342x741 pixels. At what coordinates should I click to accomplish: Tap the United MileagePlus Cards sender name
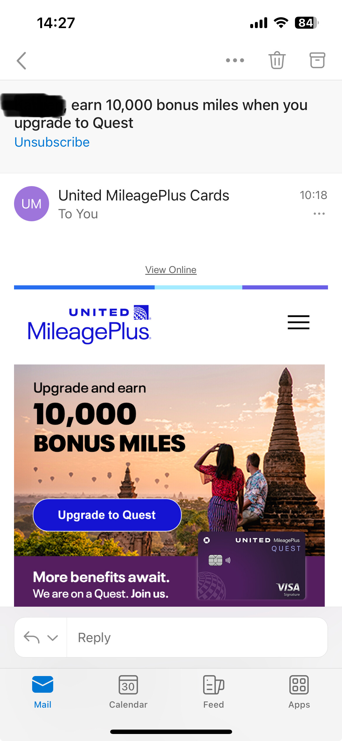coord(144,195)
